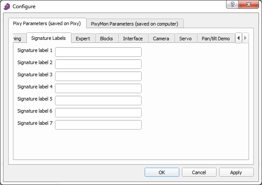
Task: Open the Camera tab
Action: click(161, 39)
